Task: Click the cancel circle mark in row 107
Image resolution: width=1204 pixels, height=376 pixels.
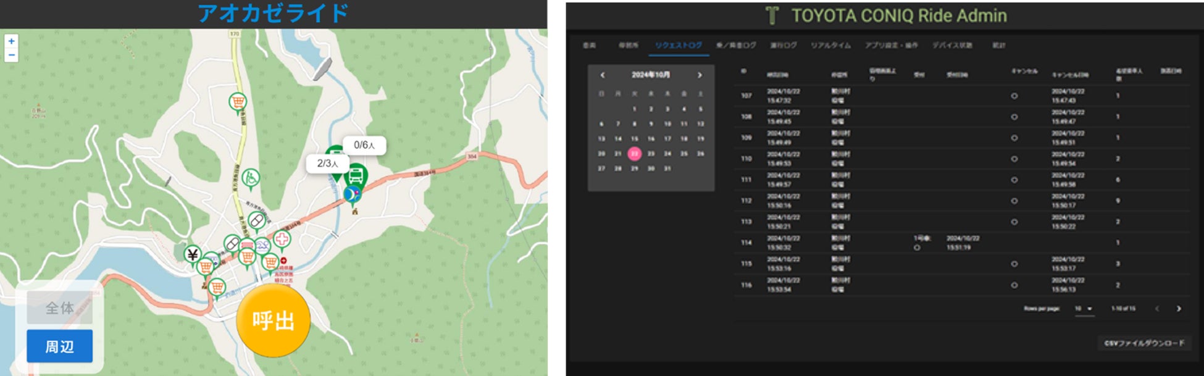Action: [x=1014, y=96]
